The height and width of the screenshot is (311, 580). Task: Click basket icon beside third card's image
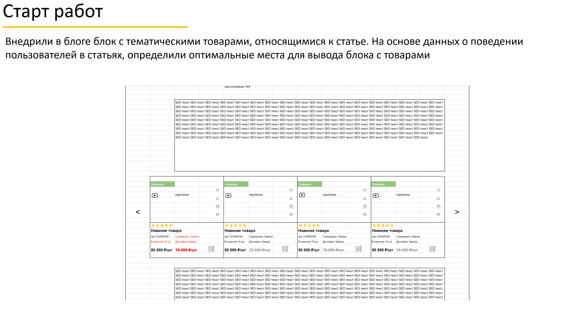365,206
